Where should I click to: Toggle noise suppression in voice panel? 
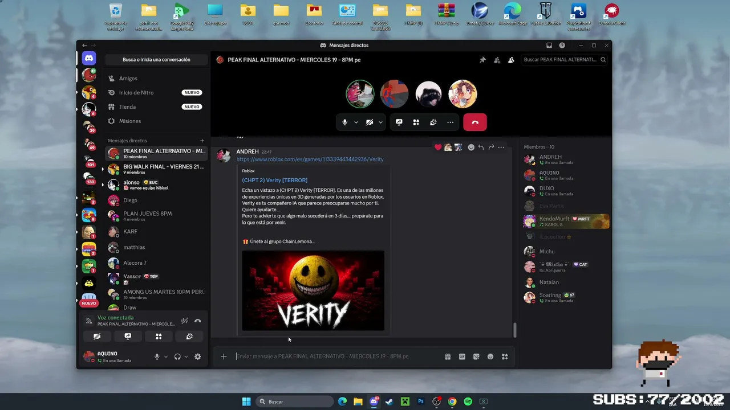185,321
